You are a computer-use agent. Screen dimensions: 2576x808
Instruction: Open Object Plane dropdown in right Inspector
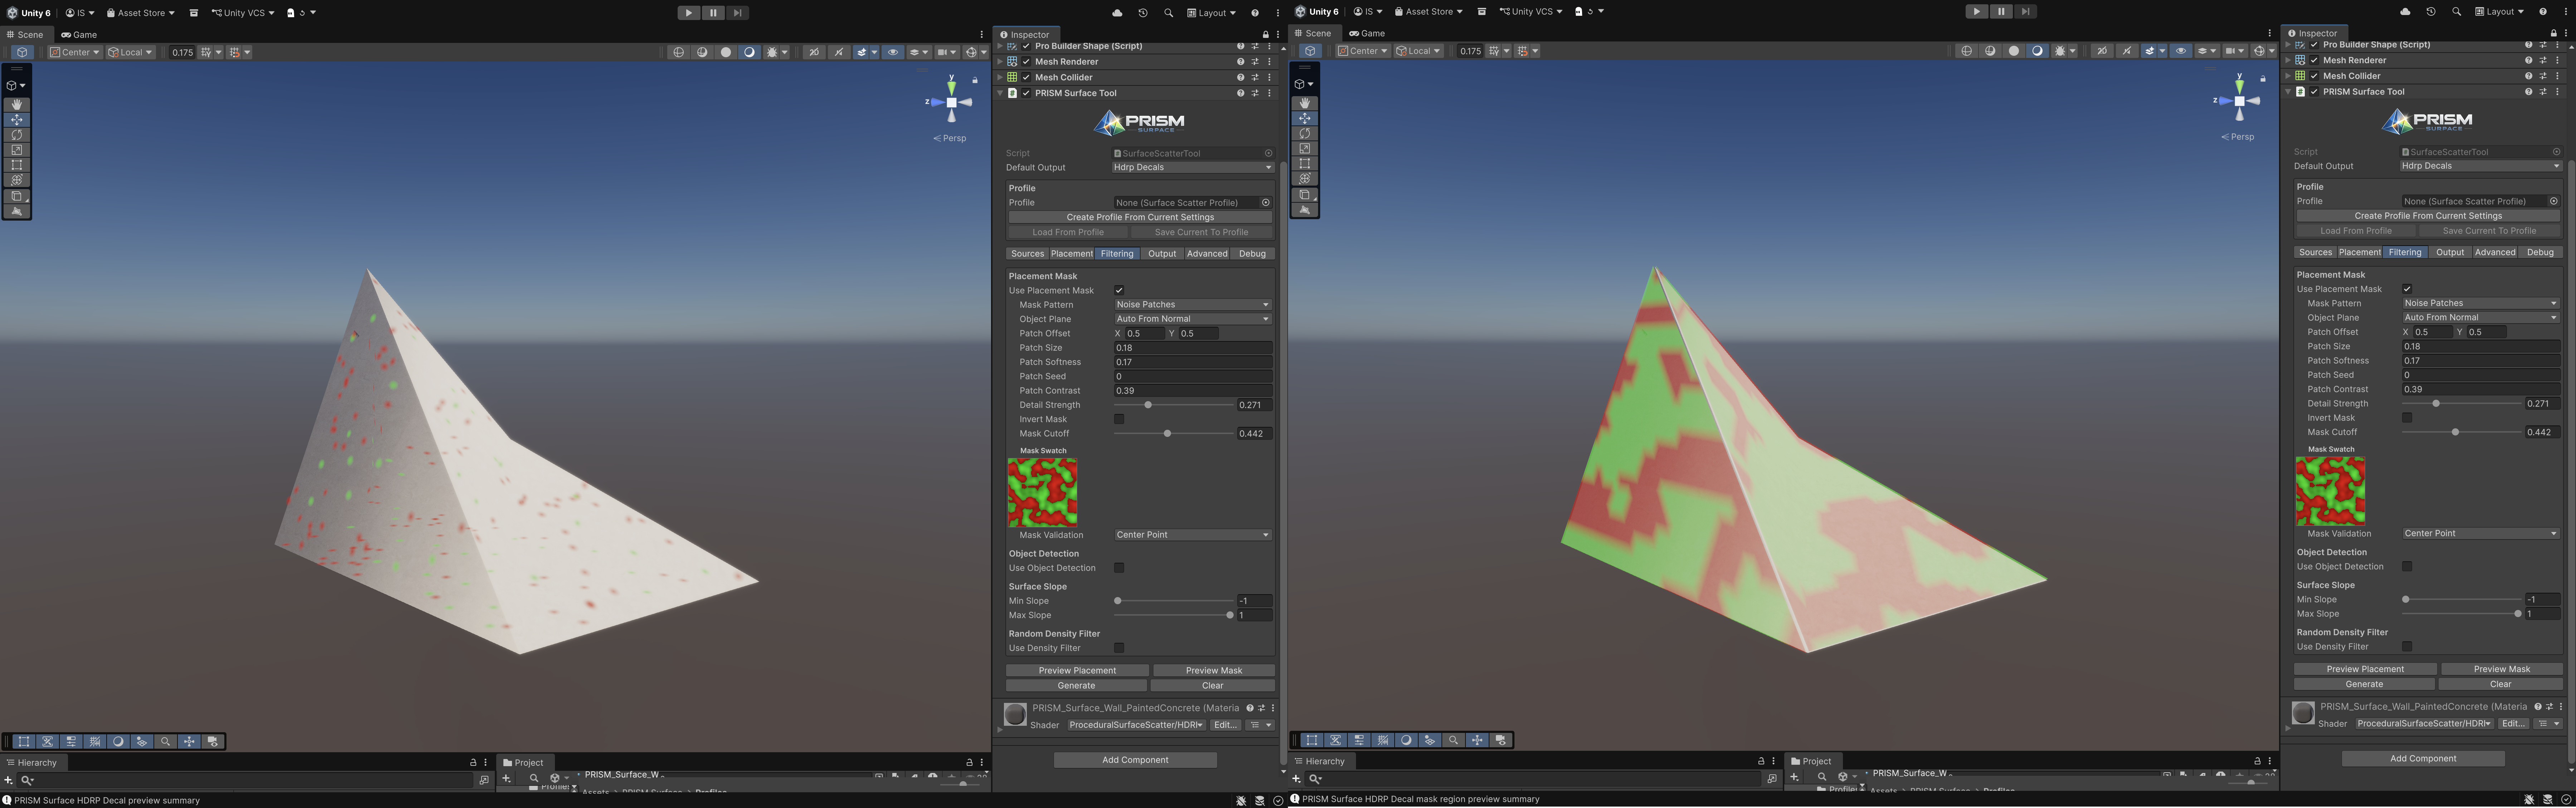tap(2480, 317)
